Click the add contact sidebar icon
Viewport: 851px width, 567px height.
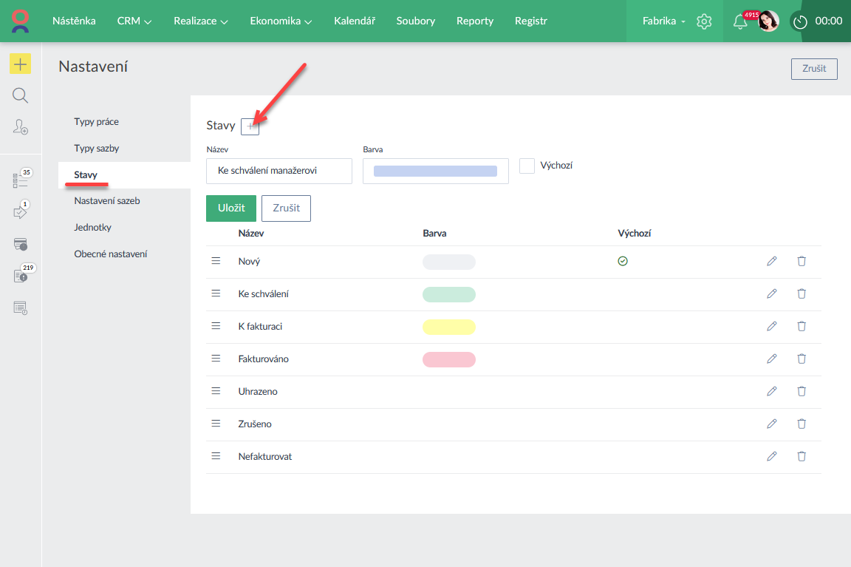pos(20,127)
